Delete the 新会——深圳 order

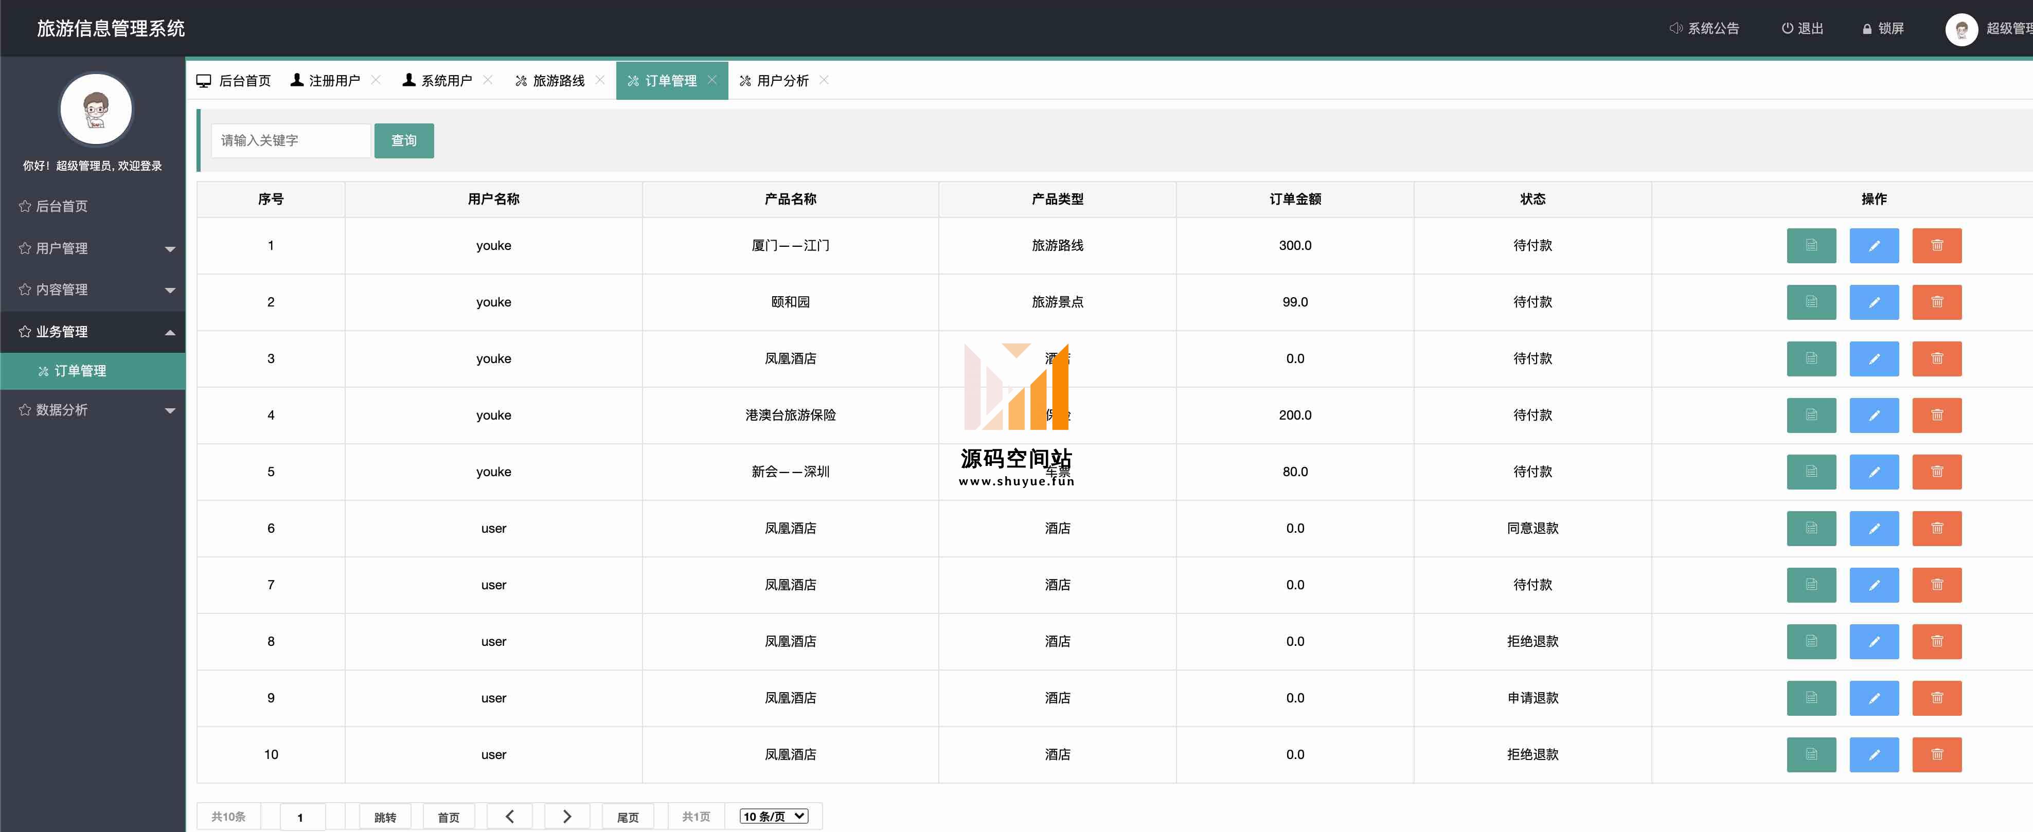tap(1937, 472)
